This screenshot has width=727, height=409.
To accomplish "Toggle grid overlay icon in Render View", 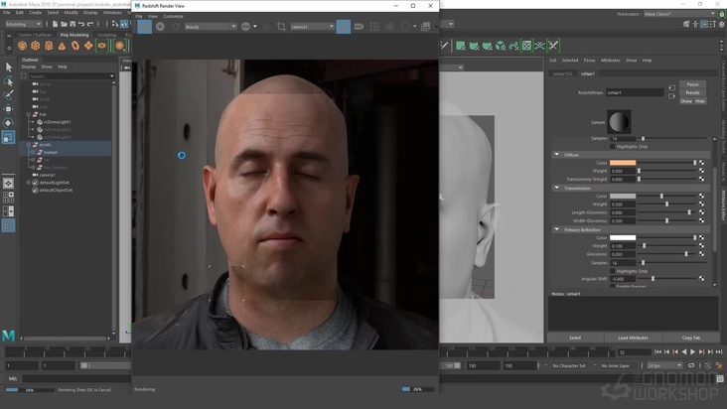I will 374,27.
